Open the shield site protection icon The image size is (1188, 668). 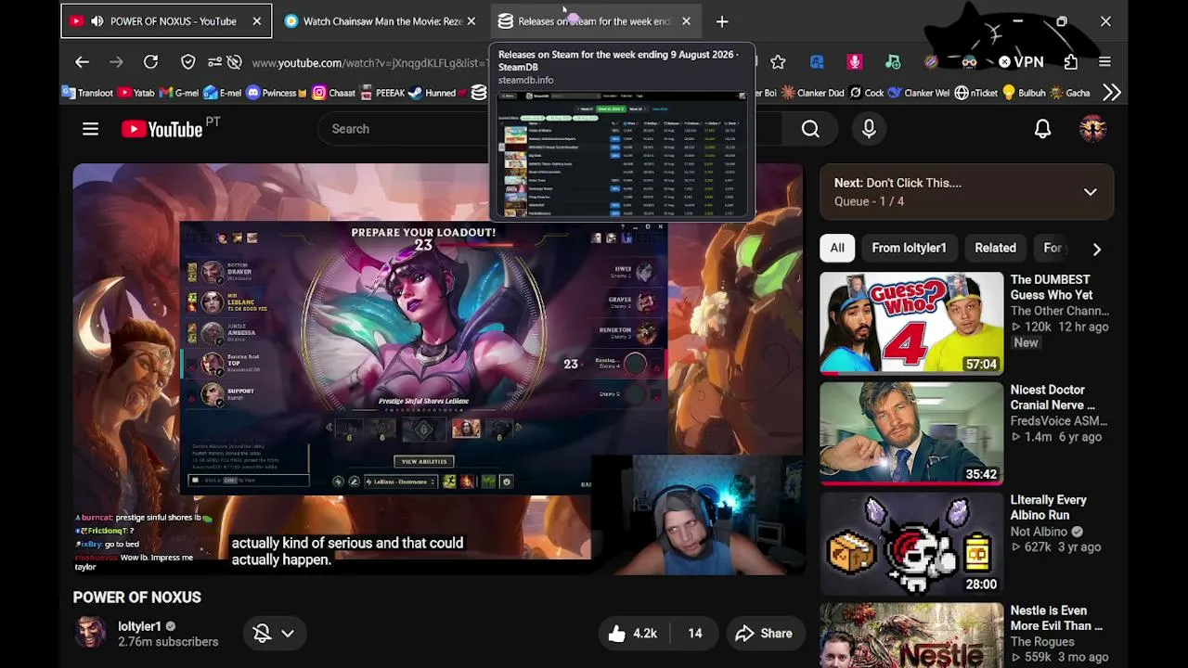coord(188,62)
